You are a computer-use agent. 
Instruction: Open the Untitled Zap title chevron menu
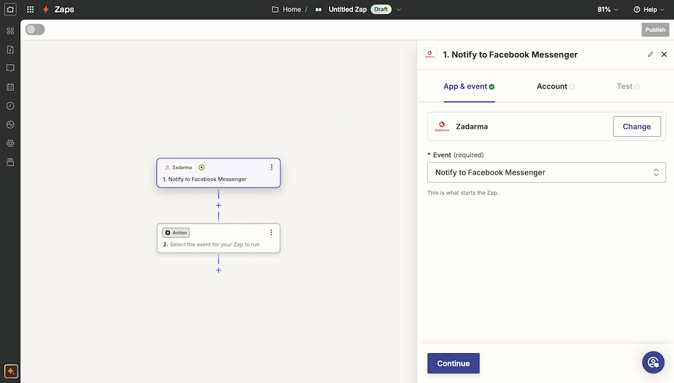coord(399,9)
